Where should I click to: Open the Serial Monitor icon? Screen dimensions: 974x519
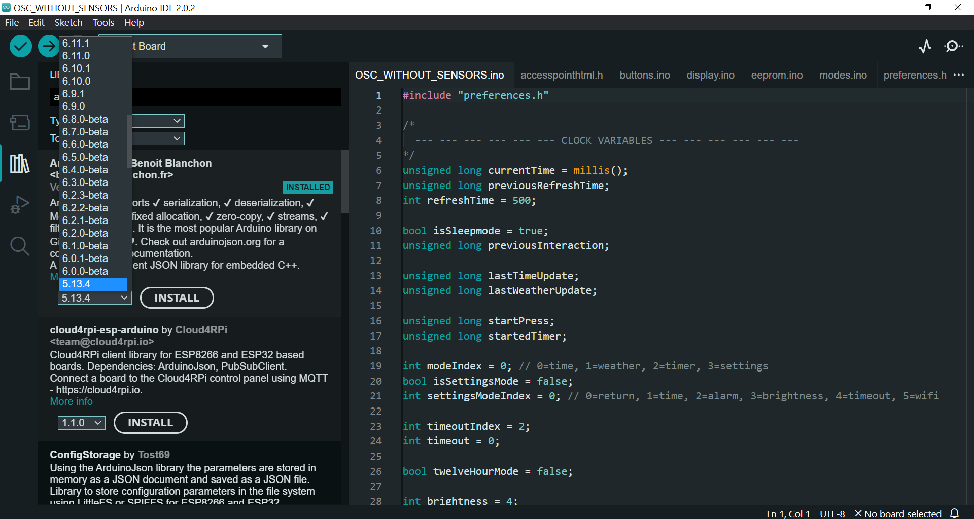coord(954,46)
